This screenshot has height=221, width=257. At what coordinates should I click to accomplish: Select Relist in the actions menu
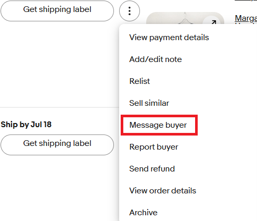pos(139,81)
